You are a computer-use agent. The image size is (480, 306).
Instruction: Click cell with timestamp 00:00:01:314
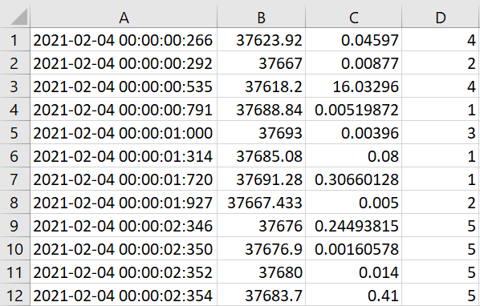(x=124, y=155)
